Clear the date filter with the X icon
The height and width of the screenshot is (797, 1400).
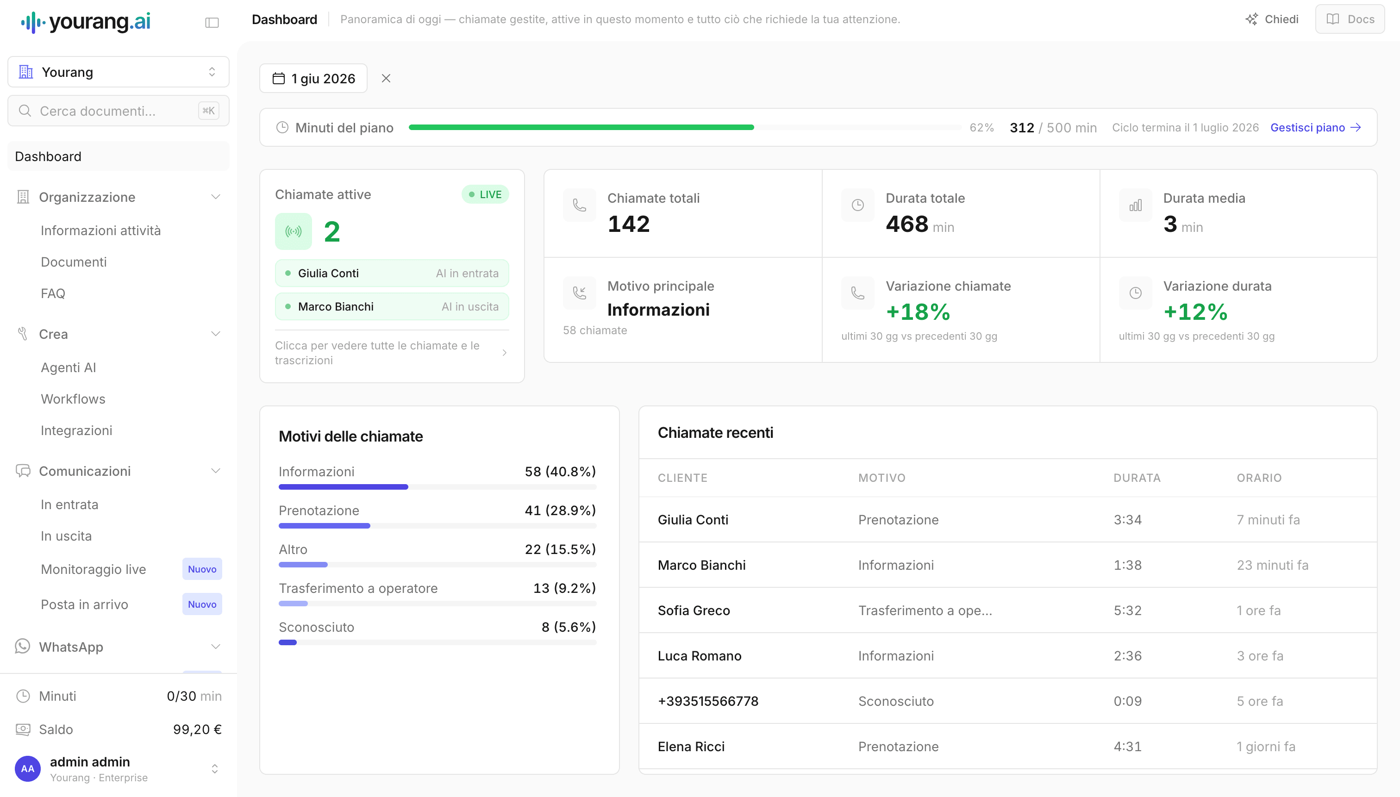[x=386, y=78]
